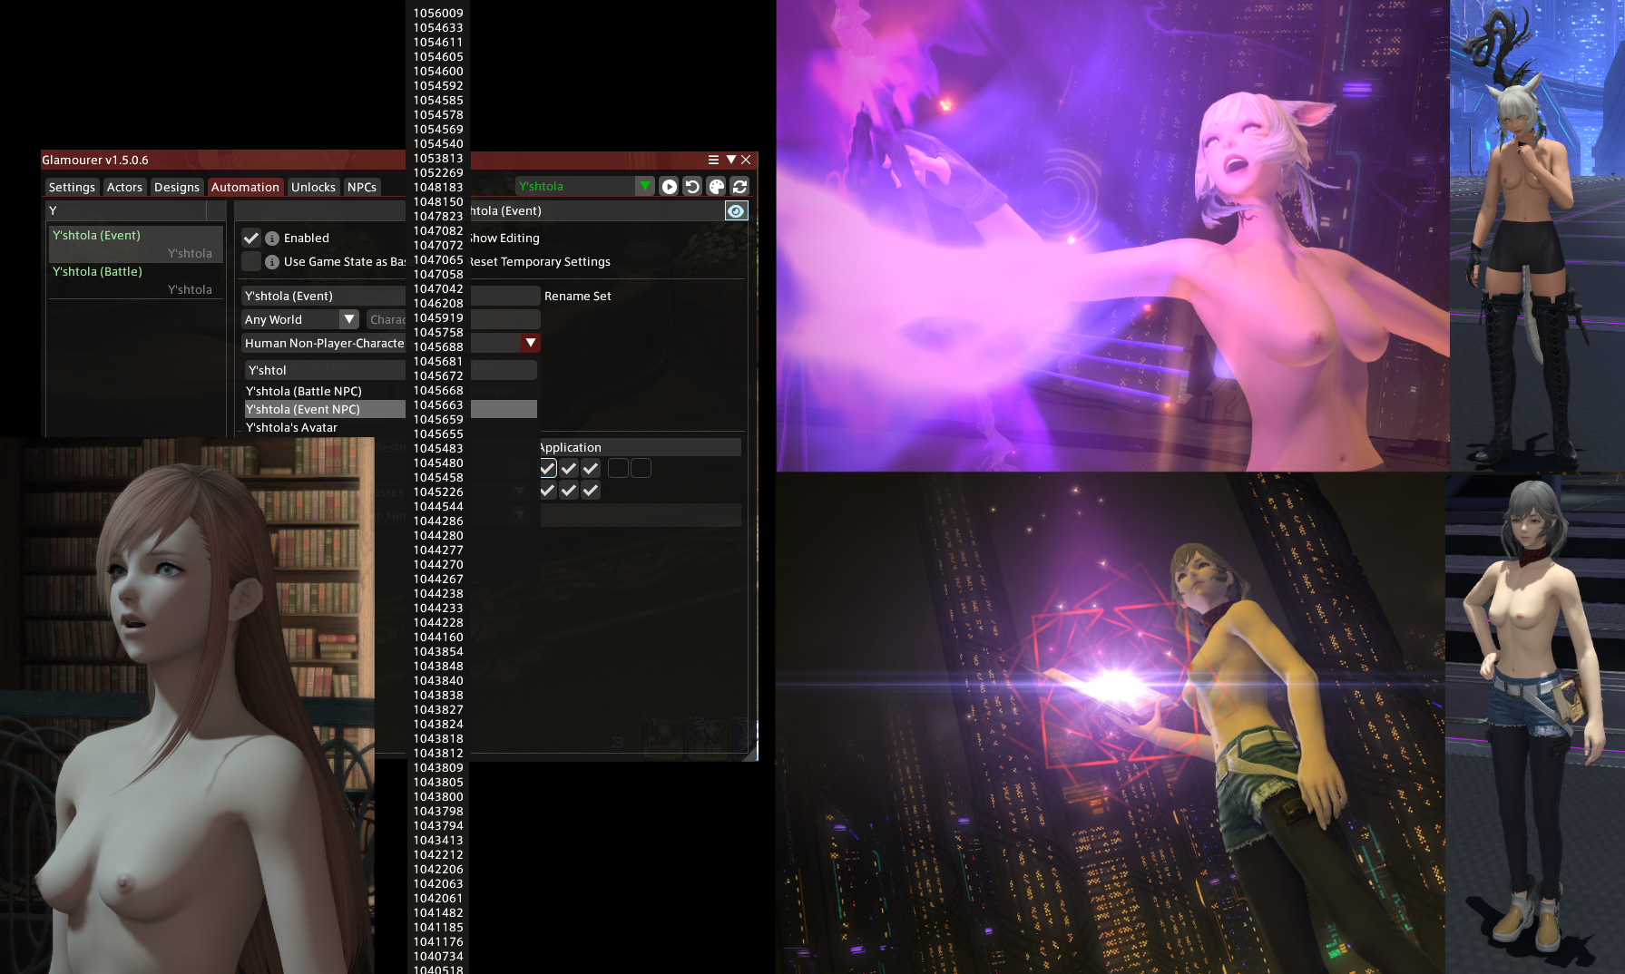
Task: Toggle second checkbox in lower Application row
Action: coord(569,491)
